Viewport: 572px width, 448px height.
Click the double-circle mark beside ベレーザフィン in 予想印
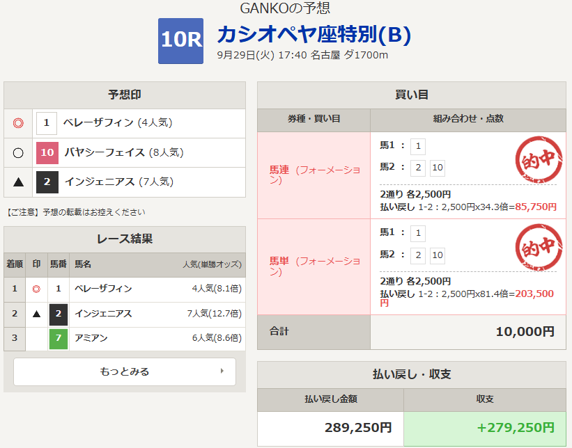click(x=18, y=123)
